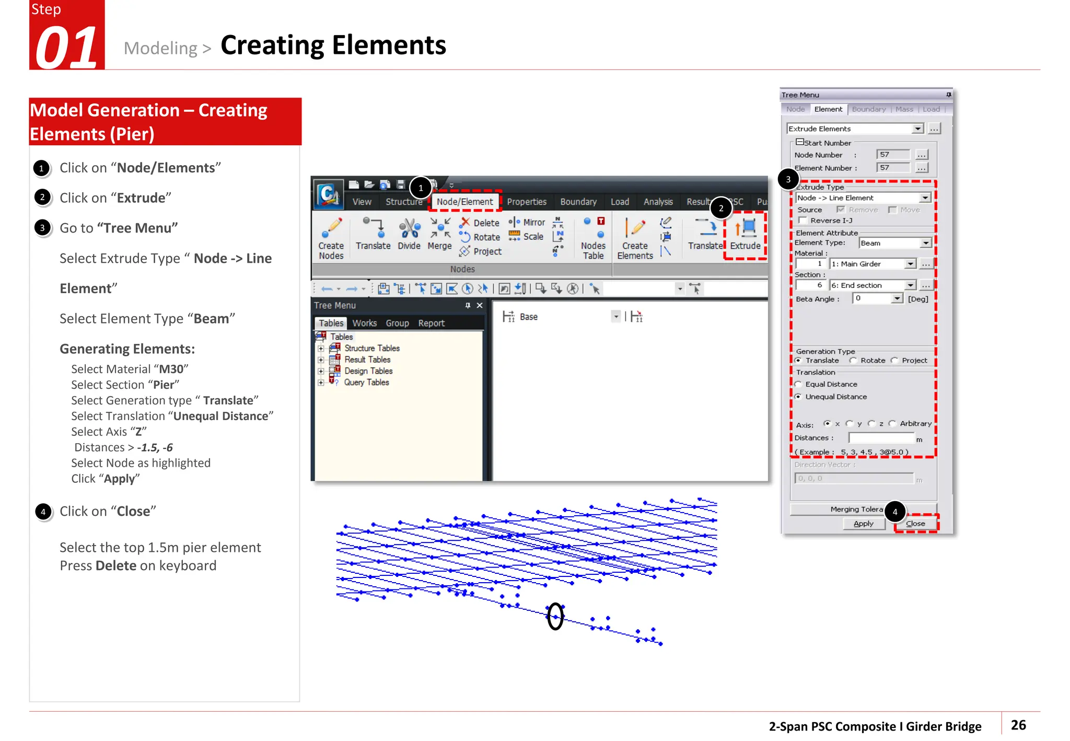
Task: Expand the Structure Tables tree node
Action: pos(321,349)
